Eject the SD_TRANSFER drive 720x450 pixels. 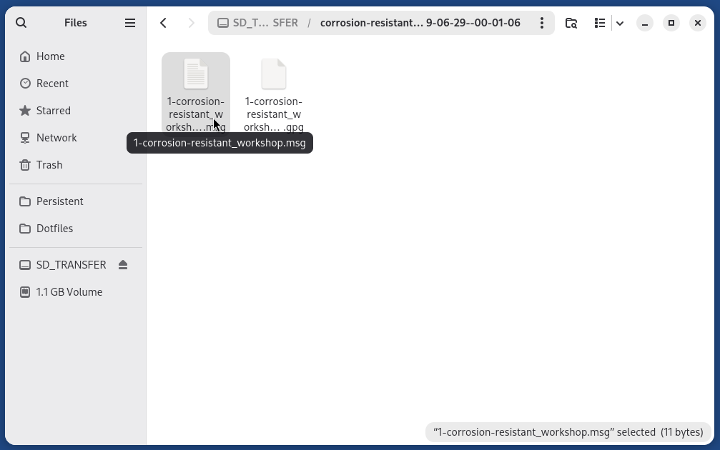pos(122,264)
